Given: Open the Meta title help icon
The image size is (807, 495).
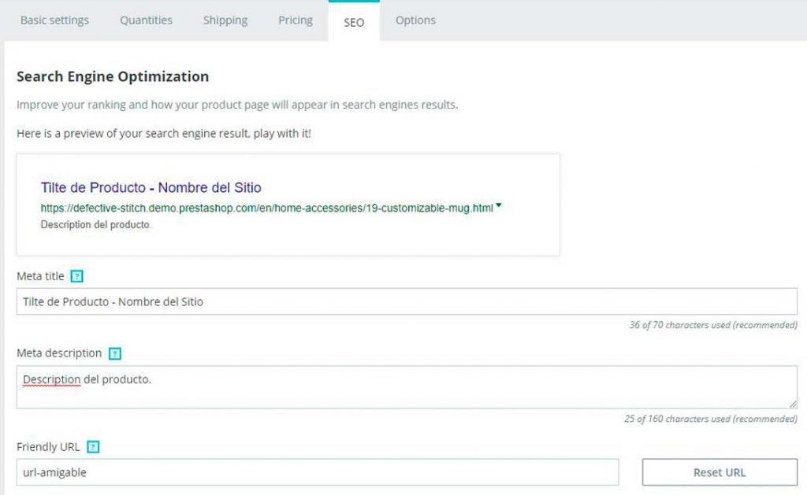Looking at the screenshot, I should 76,276.
